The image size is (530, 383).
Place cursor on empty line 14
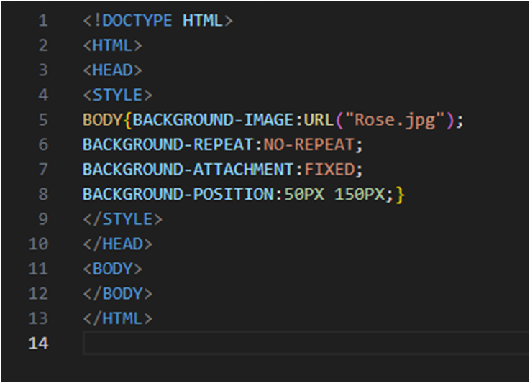point(306,343)
